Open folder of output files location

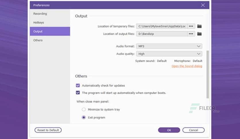pos(199,34)
